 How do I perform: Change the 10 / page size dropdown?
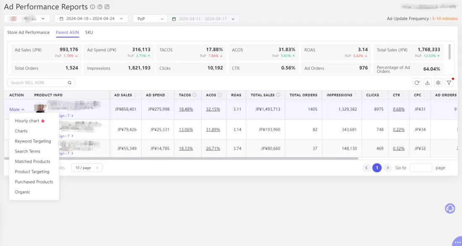click(x=87, y=168)
